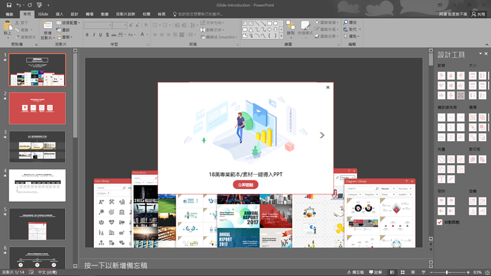Open the Insert (插入) ribbon tab
The height and width of the screenshot is (276, 491).
[x=59, y=13]
